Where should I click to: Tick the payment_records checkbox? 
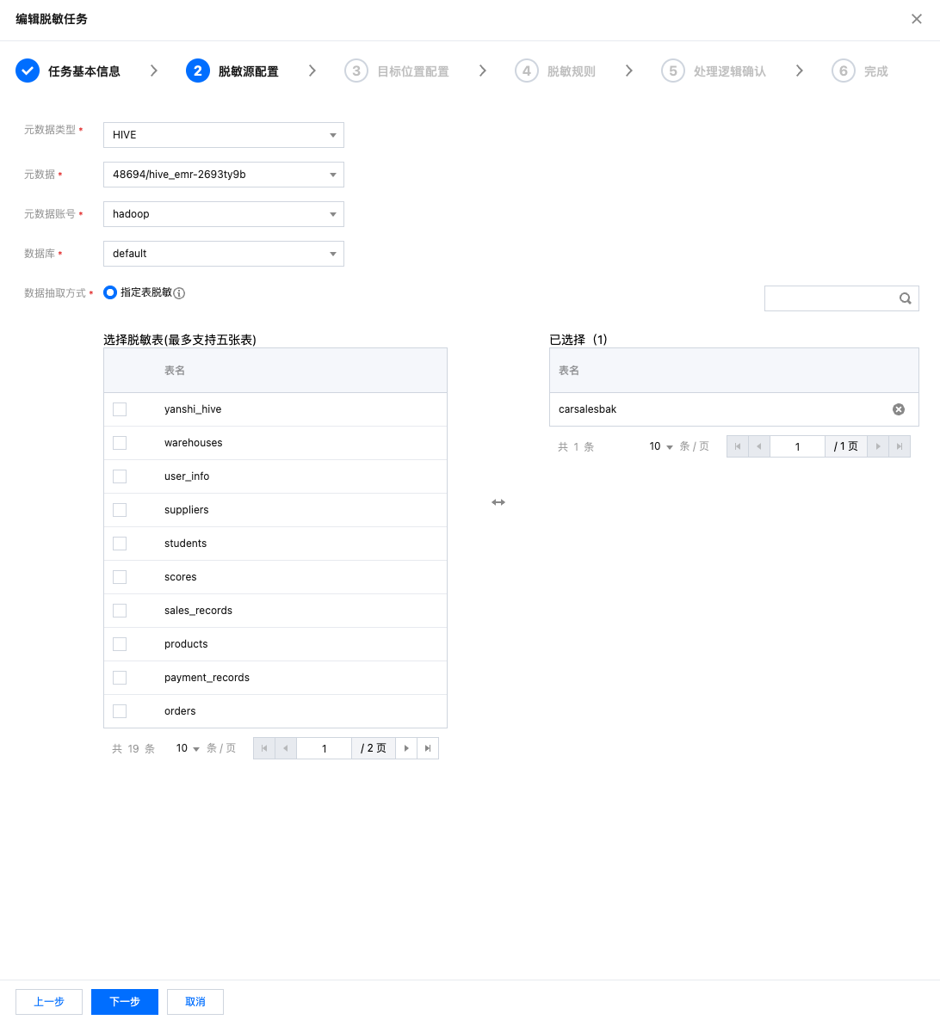tap(120, 678)
